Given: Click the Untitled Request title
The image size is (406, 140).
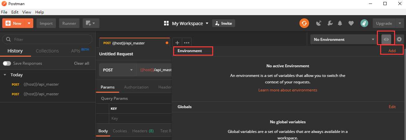Looking at the screenshot, I should pyautogui.click(x=116, y=54).
